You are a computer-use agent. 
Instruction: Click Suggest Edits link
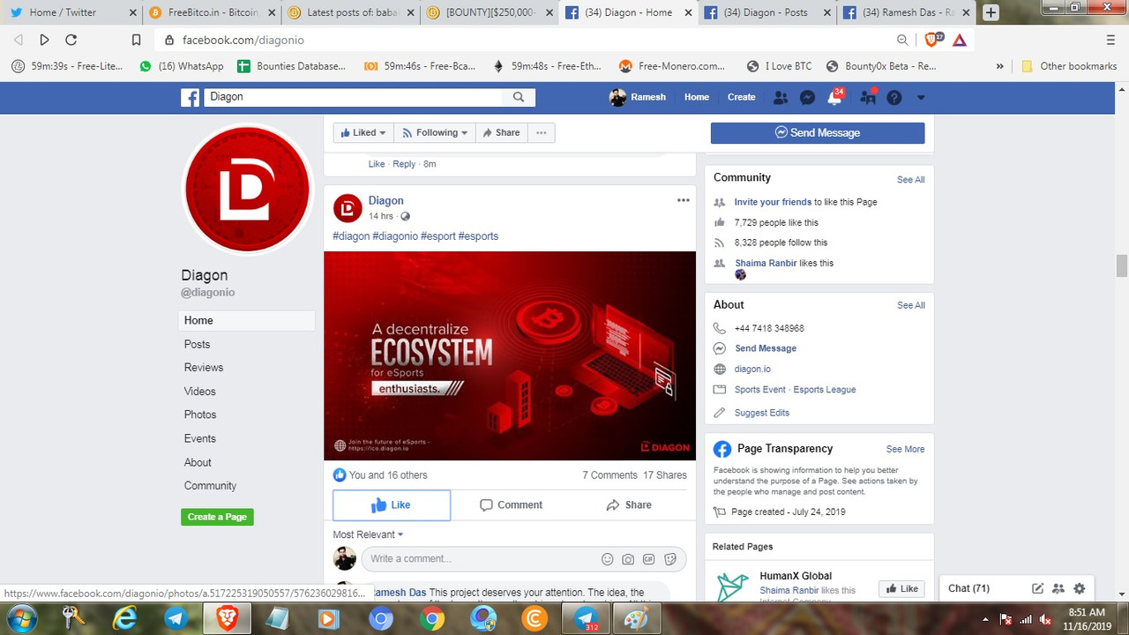pos(762,413)
